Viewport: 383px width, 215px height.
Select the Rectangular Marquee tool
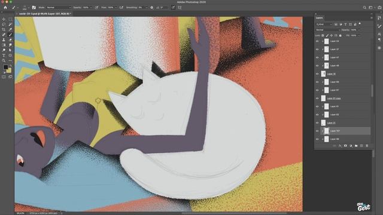(x=10, y=19)
